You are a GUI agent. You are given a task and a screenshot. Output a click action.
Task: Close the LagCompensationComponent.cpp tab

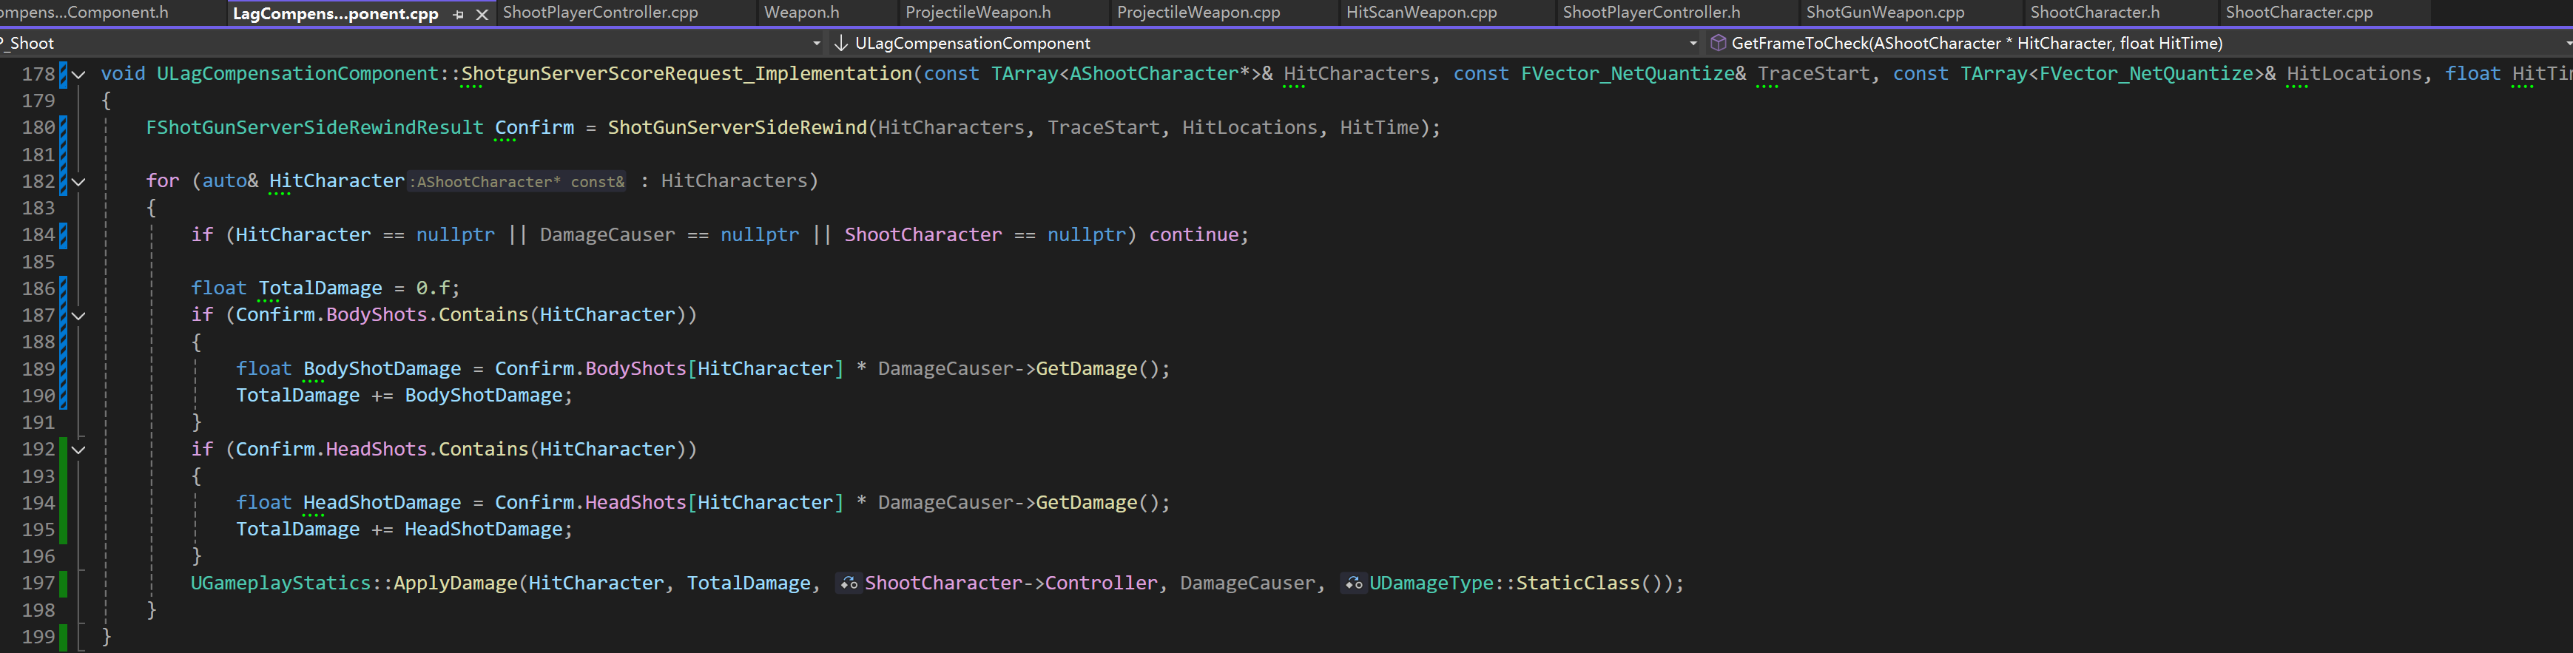(x=482, y=14)
